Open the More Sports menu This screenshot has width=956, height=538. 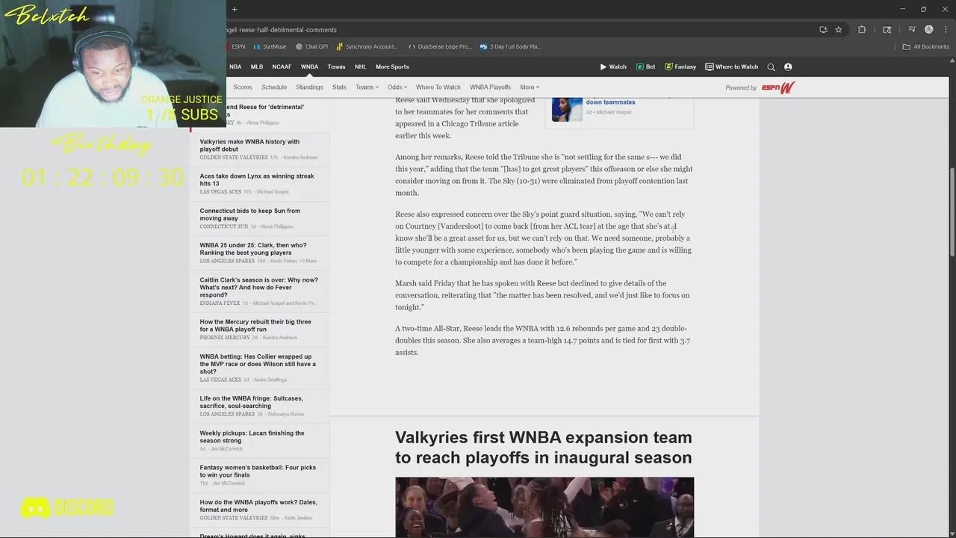coord(392,67)
